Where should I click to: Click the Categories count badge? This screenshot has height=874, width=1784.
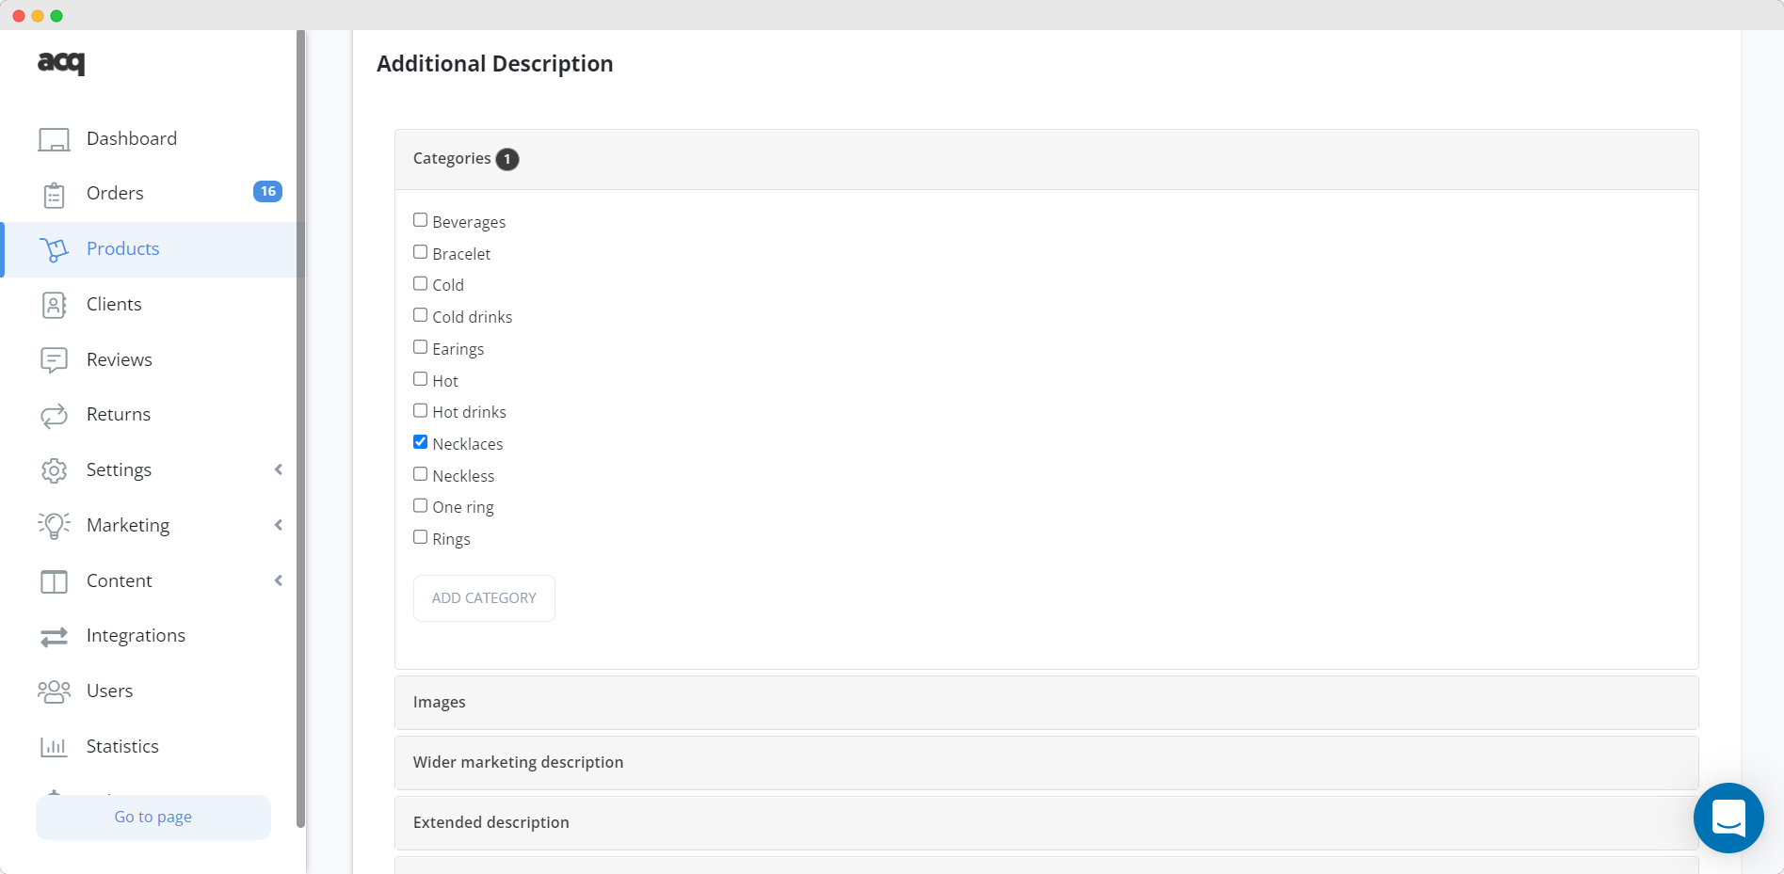click(x=507, y=159)
